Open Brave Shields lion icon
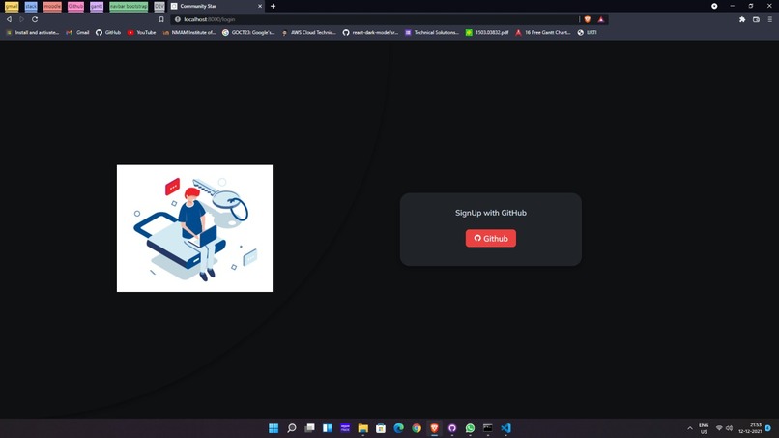 coord(588,19)
